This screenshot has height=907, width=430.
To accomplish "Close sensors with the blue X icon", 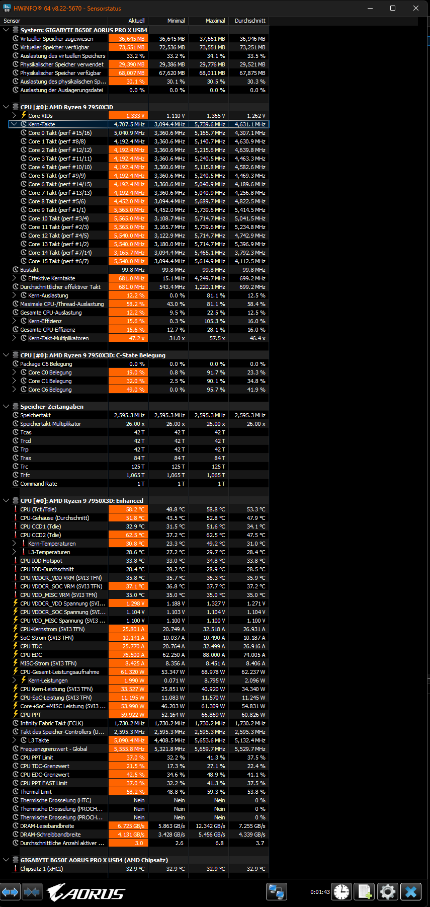I will coord(411,892).
